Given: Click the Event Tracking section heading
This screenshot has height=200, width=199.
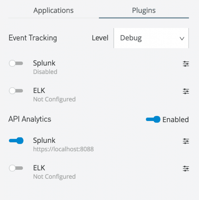Looking at the screenshot, I should pyautogui.click(x=33, y=38).
